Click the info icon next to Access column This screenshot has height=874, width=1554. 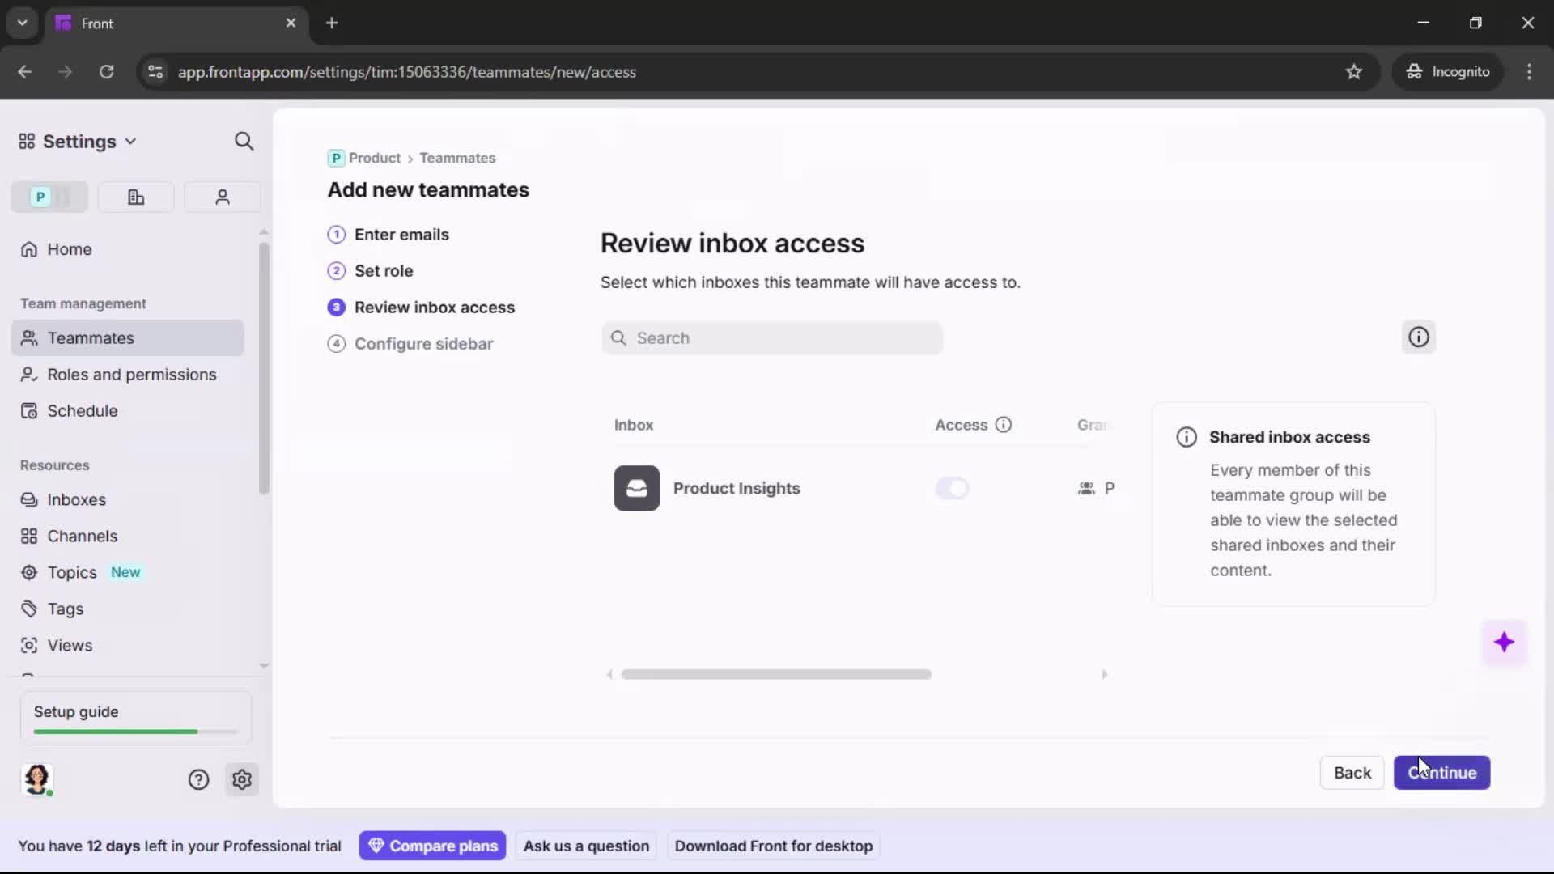(x=1004, y=424)
